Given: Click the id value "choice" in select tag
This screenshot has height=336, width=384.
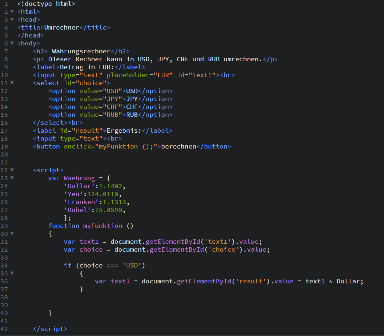Looking at the screenshot, I should pos(91,83).
